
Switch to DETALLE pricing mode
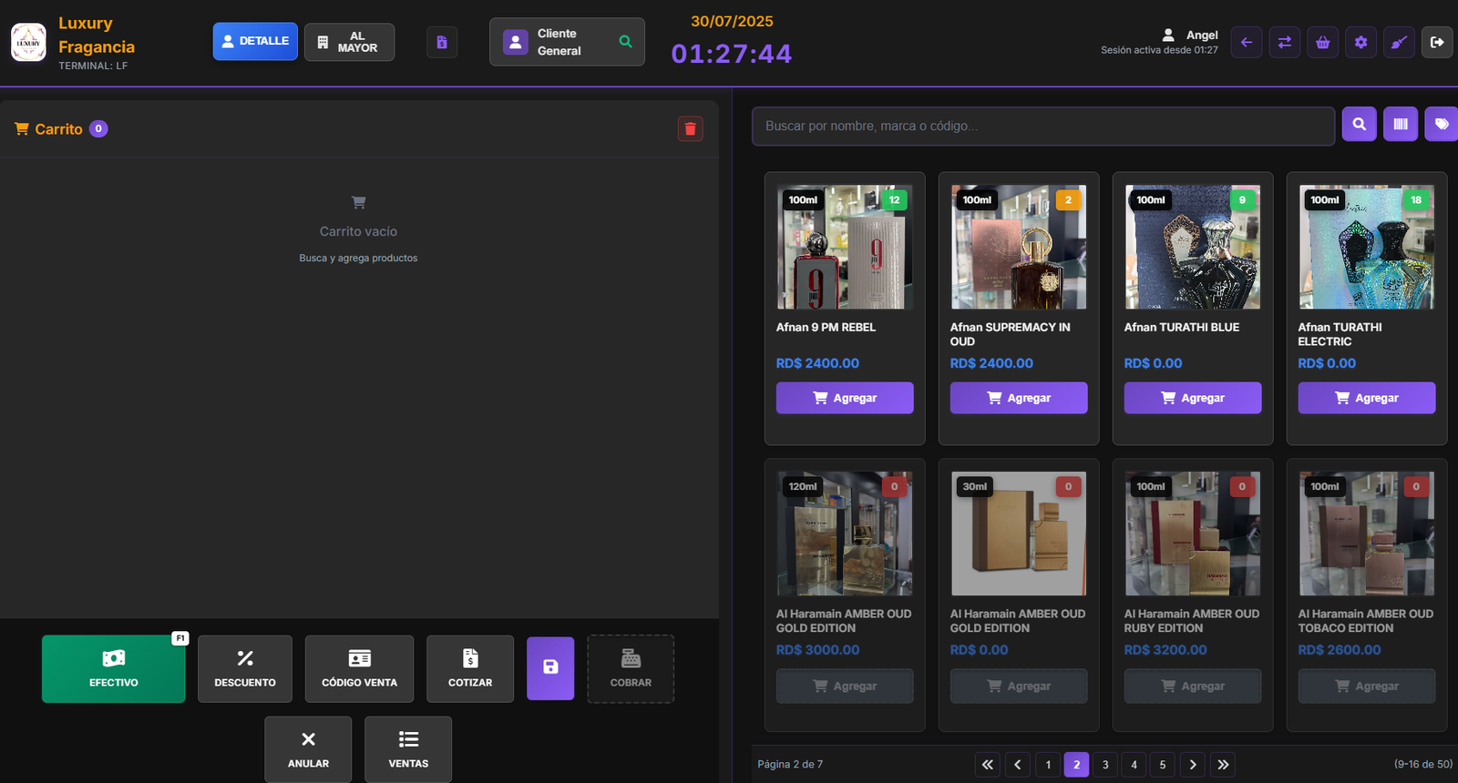(255, 42)
